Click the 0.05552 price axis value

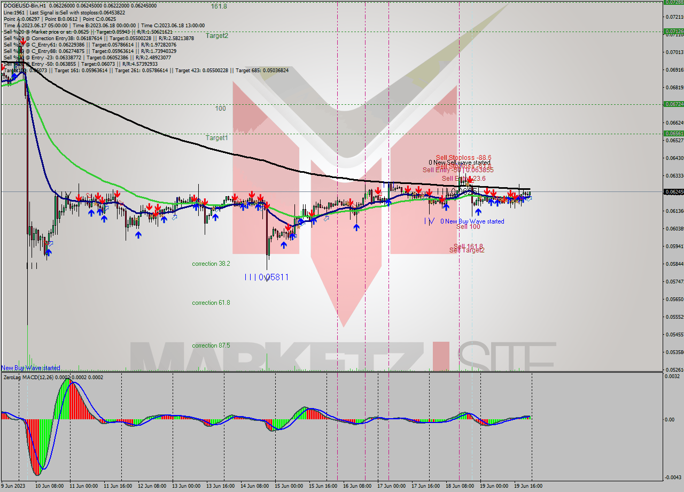[675, 317]
